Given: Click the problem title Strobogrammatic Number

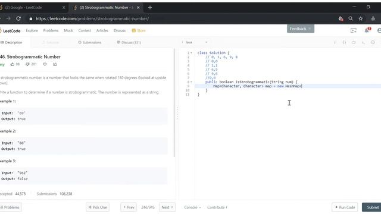Looking at the screenshot, I should click(33, 57).
